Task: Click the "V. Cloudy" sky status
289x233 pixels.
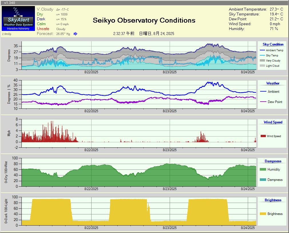Action: (45, 9)
